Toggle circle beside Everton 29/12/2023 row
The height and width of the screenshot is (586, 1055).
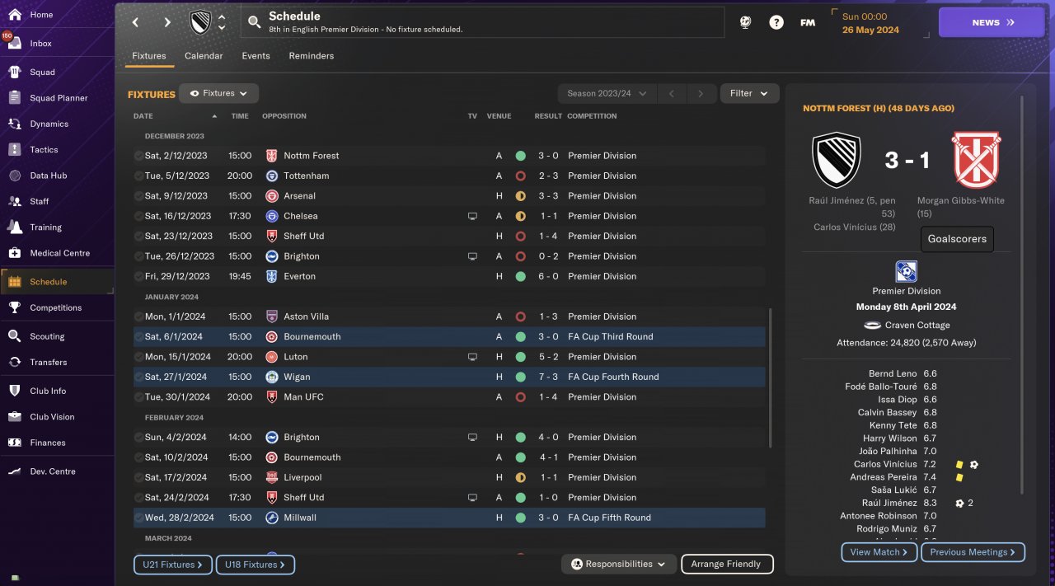(x=138, y=276)
